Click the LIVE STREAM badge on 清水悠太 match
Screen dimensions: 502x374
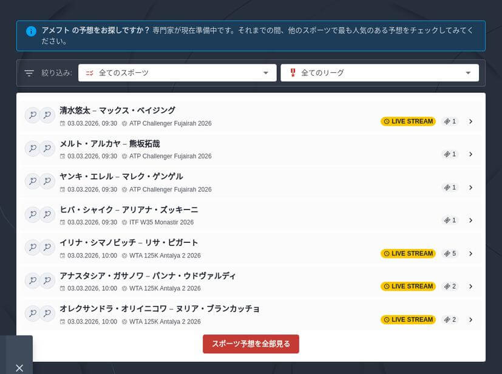(408, 121)
